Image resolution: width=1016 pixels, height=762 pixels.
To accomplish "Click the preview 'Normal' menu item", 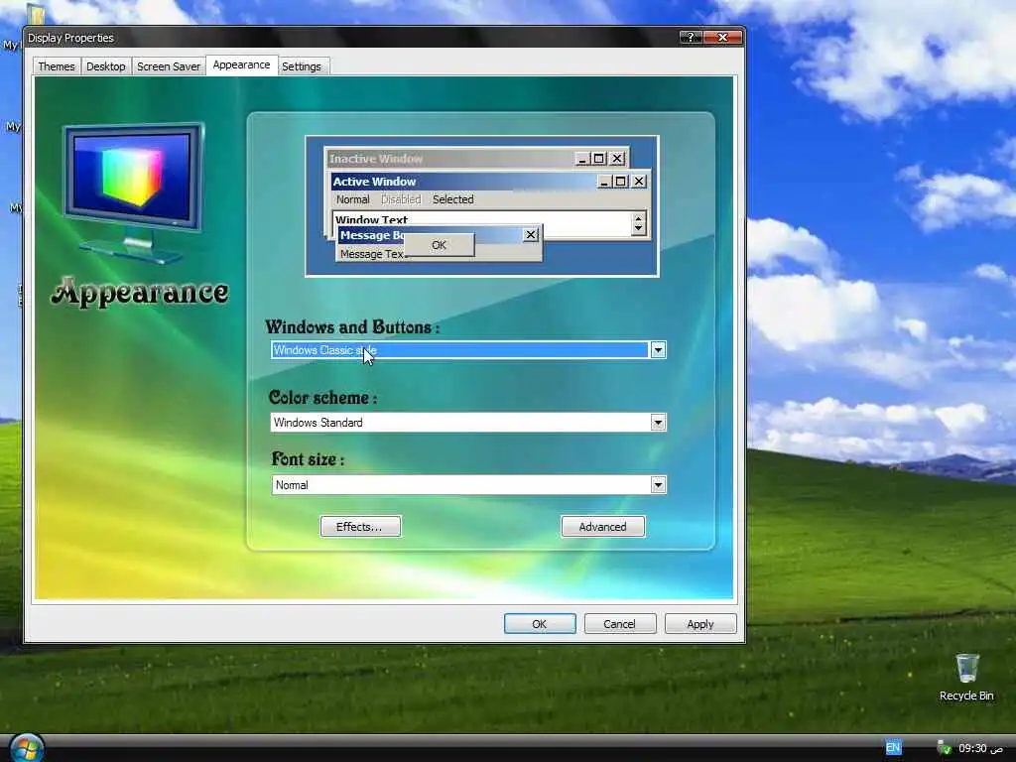I will [352, 199].
